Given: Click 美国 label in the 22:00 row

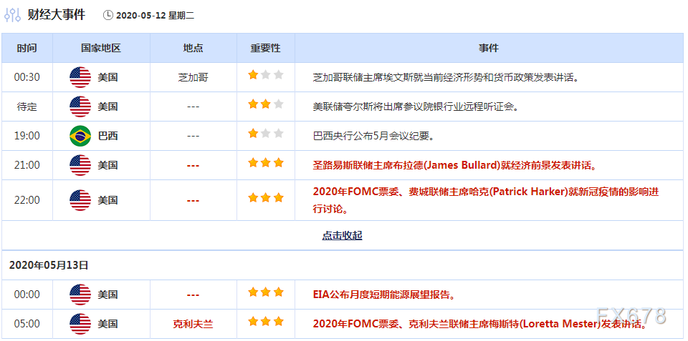Looking at the screenshot, I should [108, 200].
